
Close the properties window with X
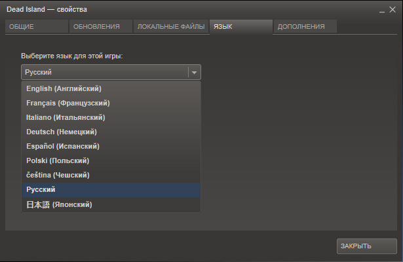(x=393, y=10)
